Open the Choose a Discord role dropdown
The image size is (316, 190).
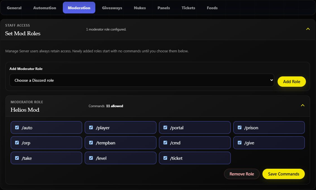click(x=142, y=80)
